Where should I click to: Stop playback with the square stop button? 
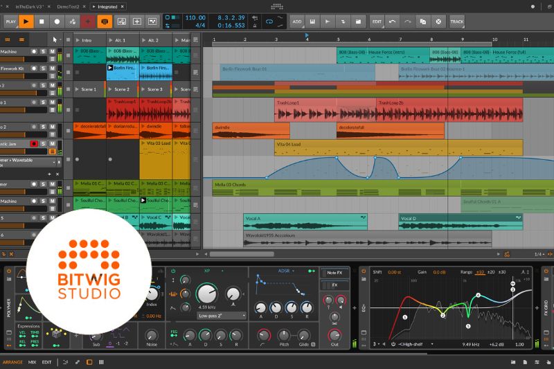42,21
